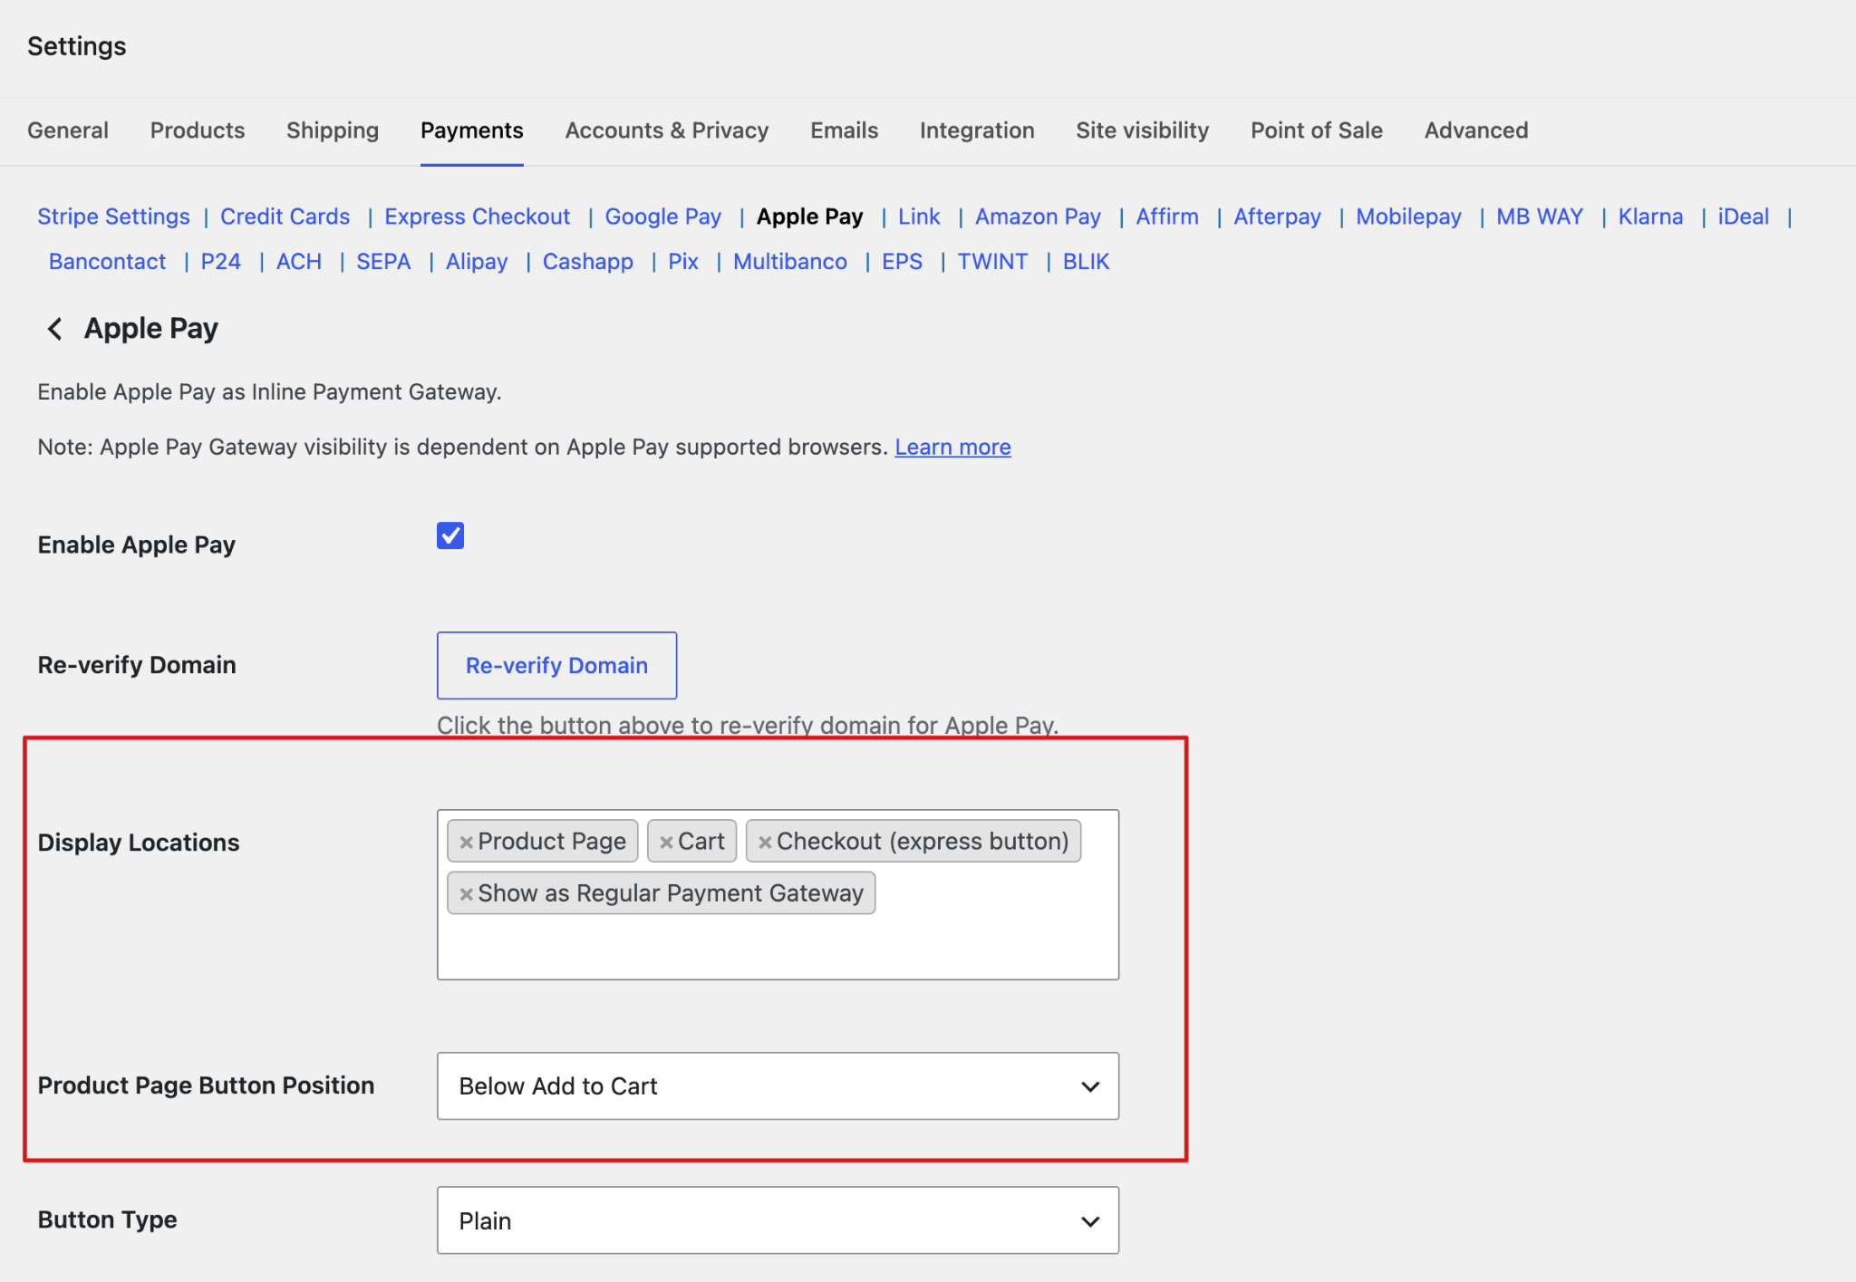Open the Site visibility tab
The width and height of the screenshot is (1856, 1282).
coord(1142,130)
